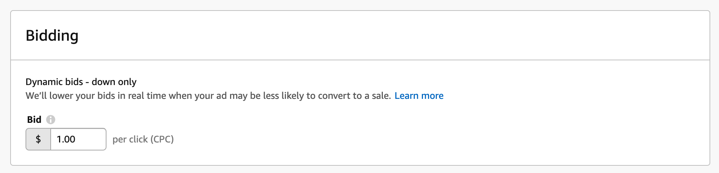Select the 'Dynamic bids - down only' label
The width and height of the screenshot is (719, 173).
[81, 82]
